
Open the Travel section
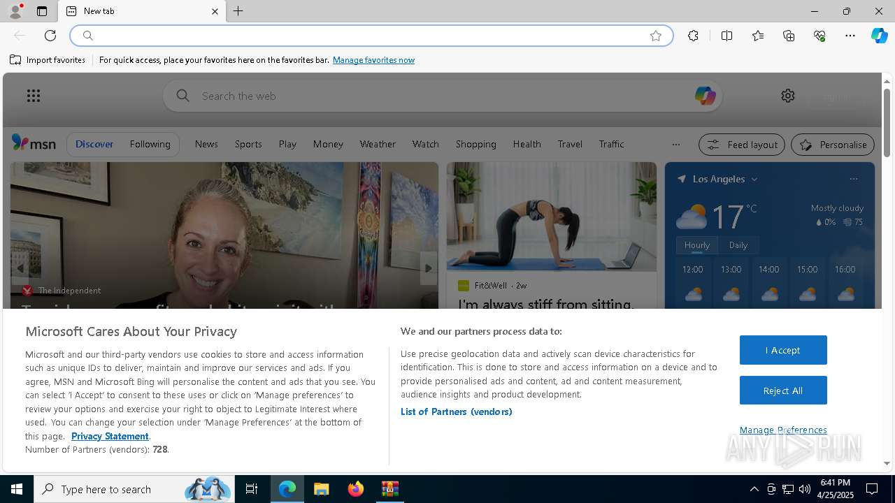(x=570, y=144)
